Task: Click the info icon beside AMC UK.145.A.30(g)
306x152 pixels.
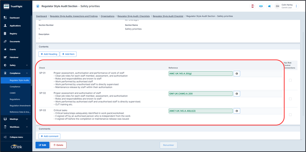Action: click(237, 74)
